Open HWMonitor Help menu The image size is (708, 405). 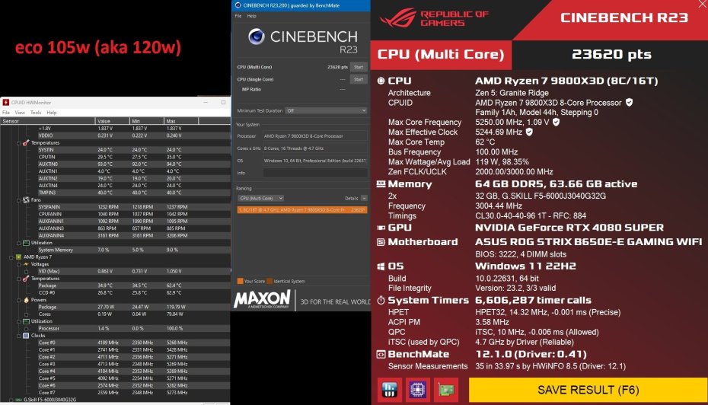point(52,113)
